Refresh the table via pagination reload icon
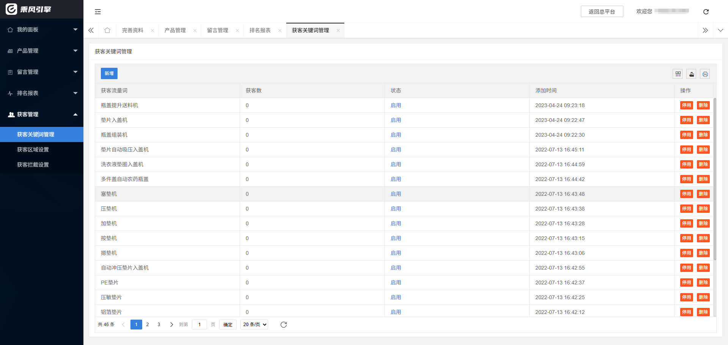Image resolution: width=728 pixels, height=345 pixels. pyautogui.click(x=284, y=325)
